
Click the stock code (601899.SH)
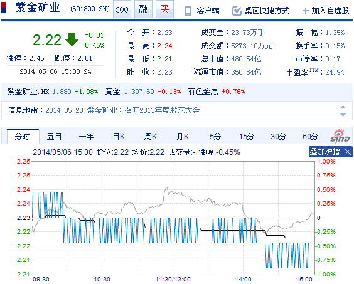coord(90,9)
